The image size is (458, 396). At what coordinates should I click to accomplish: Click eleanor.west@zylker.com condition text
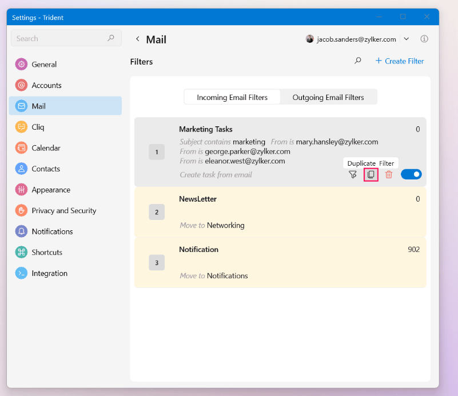pos(245,161)
